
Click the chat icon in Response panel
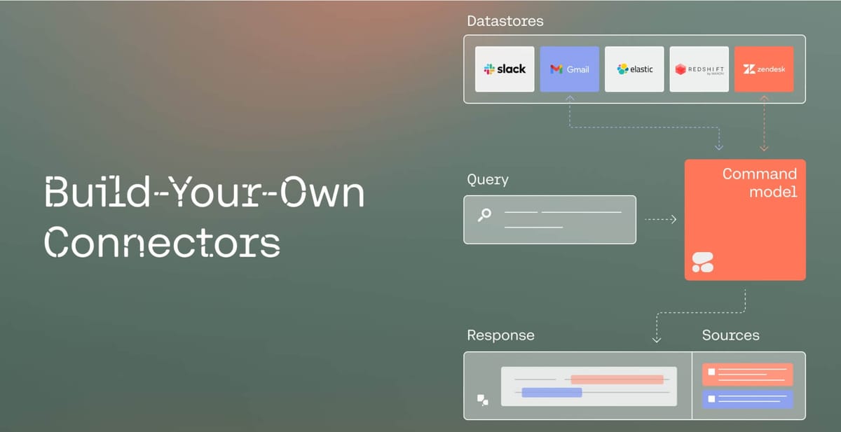pyautogui.click(x=483, y=400)
